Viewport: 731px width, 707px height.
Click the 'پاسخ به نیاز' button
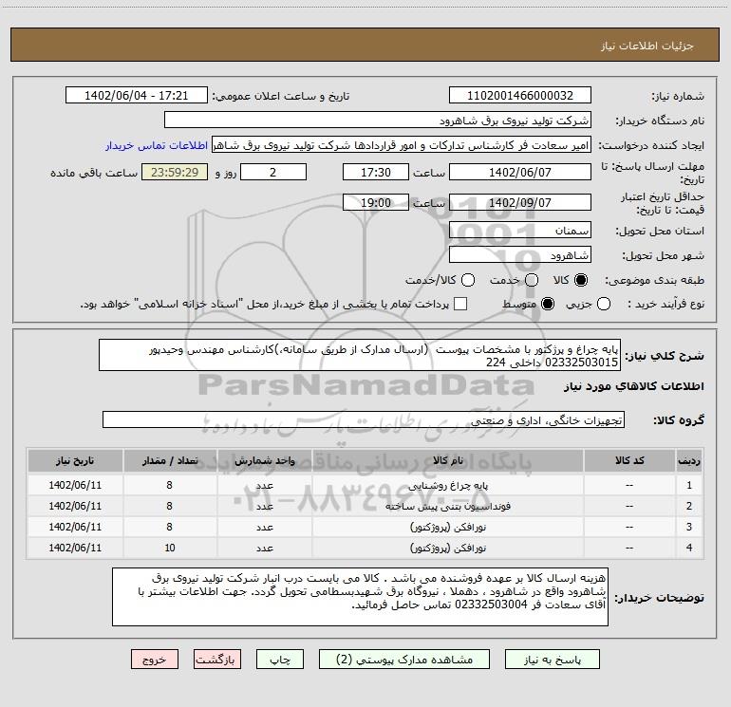[x=552, y=660]
